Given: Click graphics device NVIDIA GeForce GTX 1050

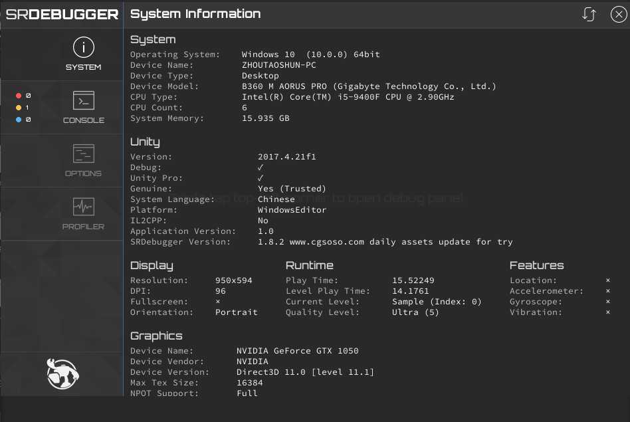Looking at the screenshot, I should pos(297,351).
